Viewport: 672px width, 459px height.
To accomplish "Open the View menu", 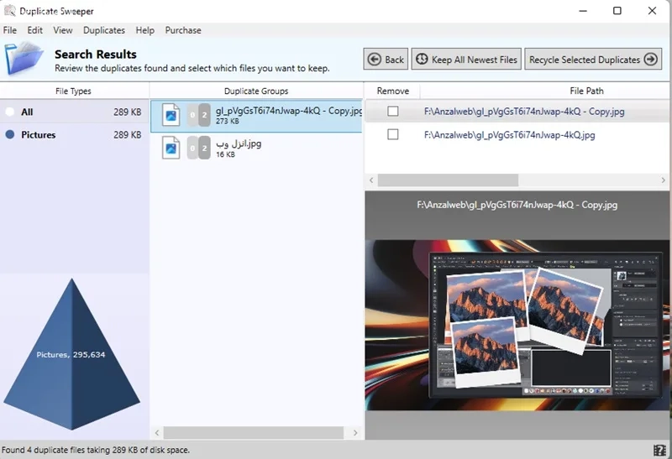I will point(62,30).
